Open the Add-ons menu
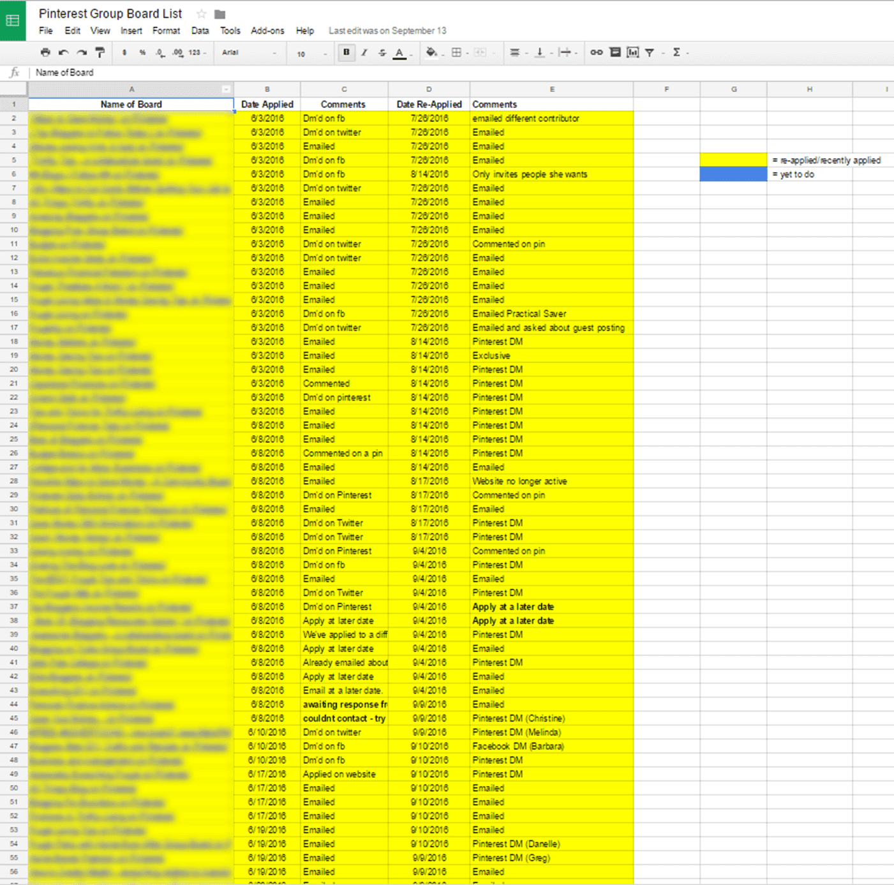This screenshot has width=894, height=885. [x=267, y=30]
